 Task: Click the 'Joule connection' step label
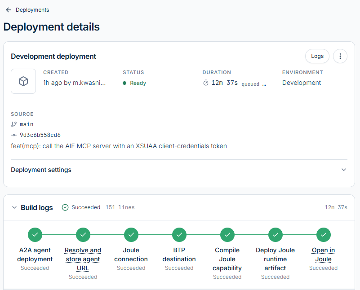point(131,255)
